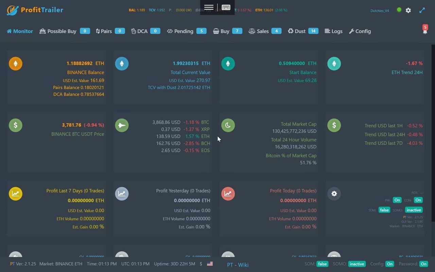This screenshot has height=272, width=435.
Task: Open the on-screen keyboard icon
Action: pos(226,7)
